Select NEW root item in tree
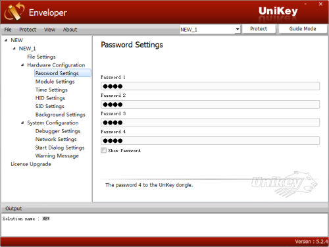 point(16,40)
